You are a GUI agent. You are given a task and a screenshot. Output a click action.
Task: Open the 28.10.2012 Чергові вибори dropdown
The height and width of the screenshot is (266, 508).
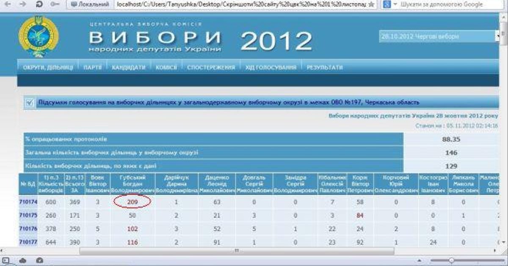click(439, 37)
